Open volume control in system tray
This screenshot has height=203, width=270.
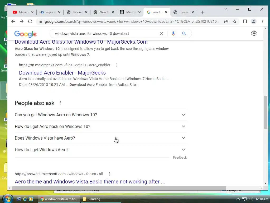point(250,199)
